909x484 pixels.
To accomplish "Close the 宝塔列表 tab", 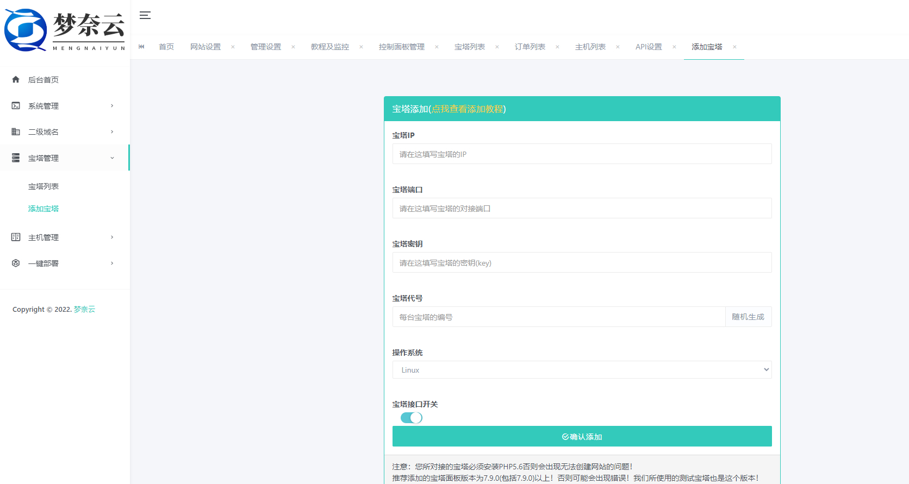I will [x=497, y=47].
